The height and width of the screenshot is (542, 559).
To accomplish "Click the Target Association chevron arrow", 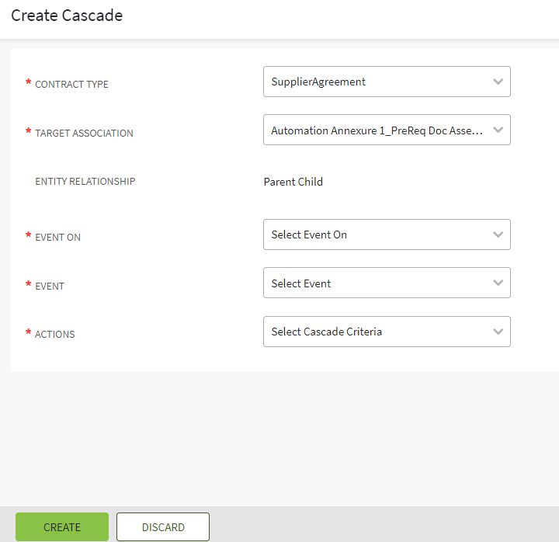I will (x=498, y=130).
